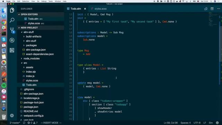The height and width of the screenshot is (125, 222).
Task: Open the Selection menu
Action: (26, 1)
